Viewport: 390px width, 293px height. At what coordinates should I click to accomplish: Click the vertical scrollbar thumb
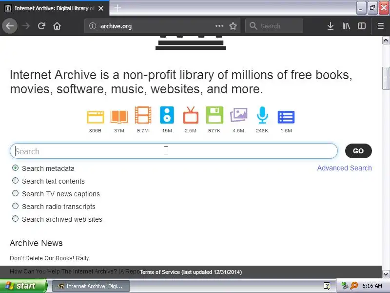(x=386, y=79)
